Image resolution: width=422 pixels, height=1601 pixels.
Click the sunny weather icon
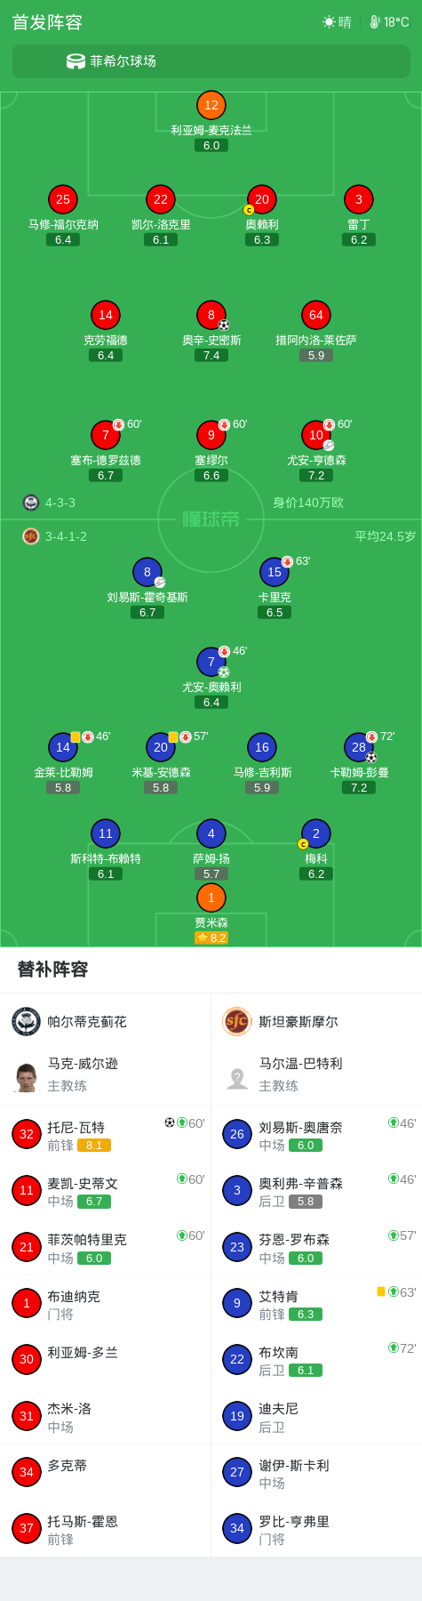(329, 22)
